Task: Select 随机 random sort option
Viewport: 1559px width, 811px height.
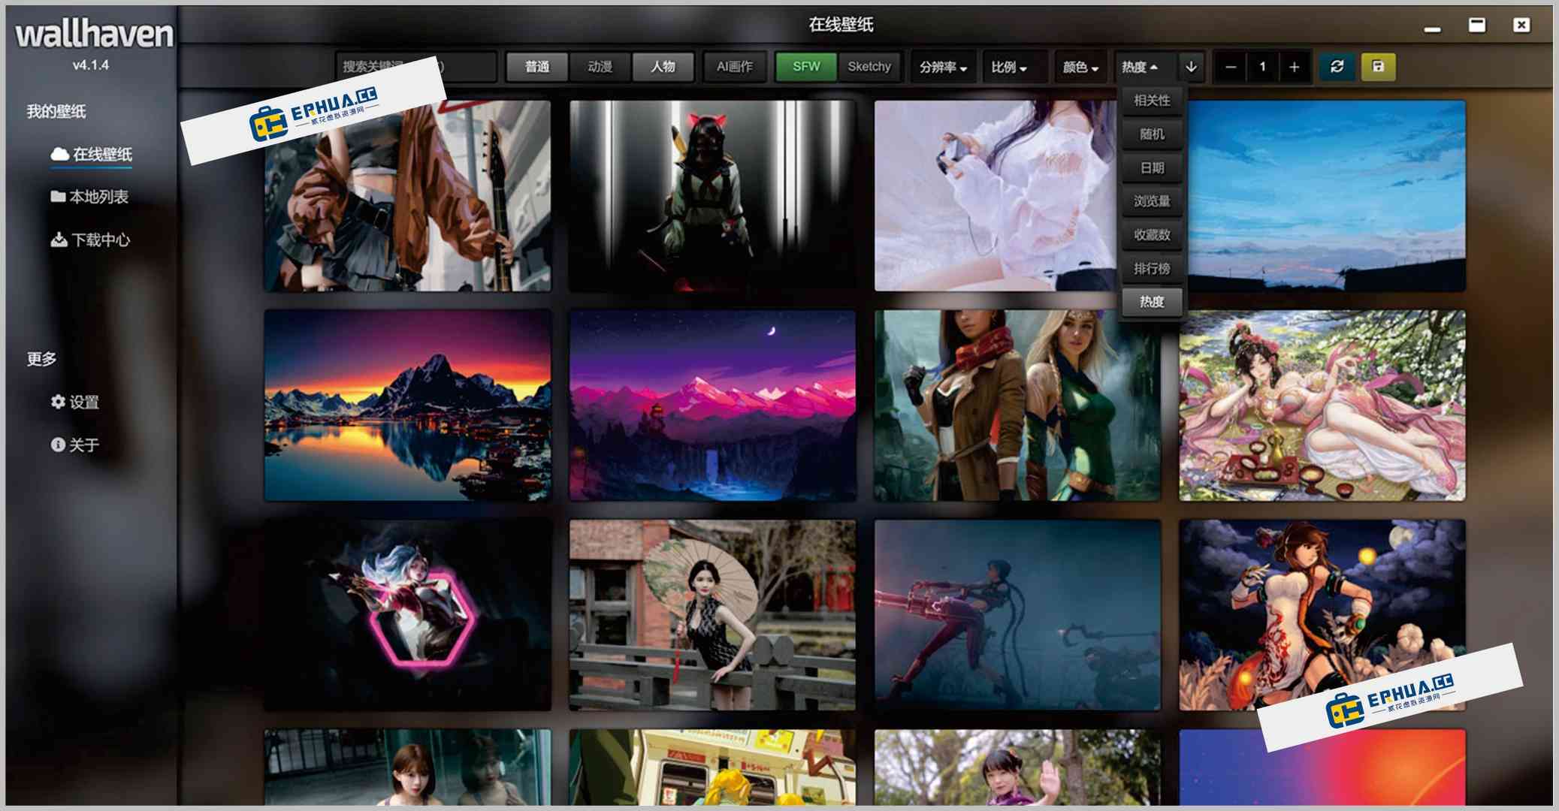Action: coord(1152,134)
